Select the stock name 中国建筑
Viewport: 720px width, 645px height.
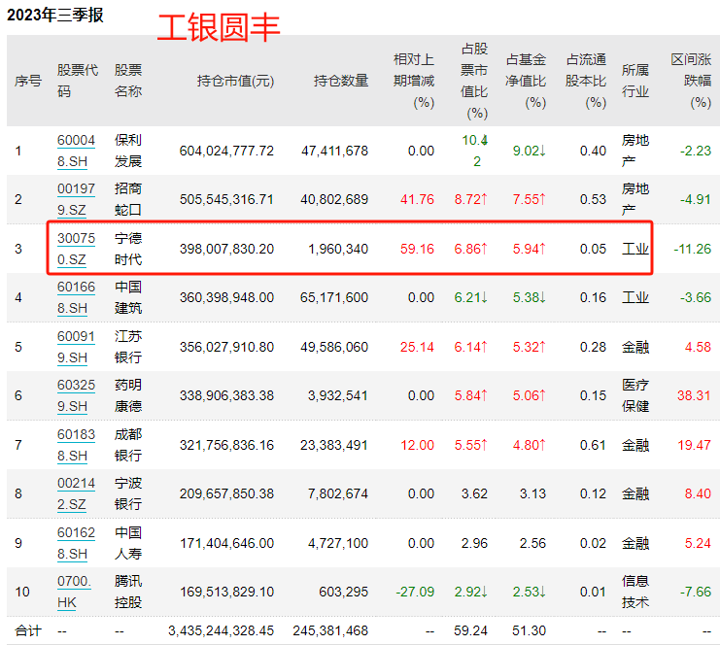pyautogui.click(x=128, y=297)
